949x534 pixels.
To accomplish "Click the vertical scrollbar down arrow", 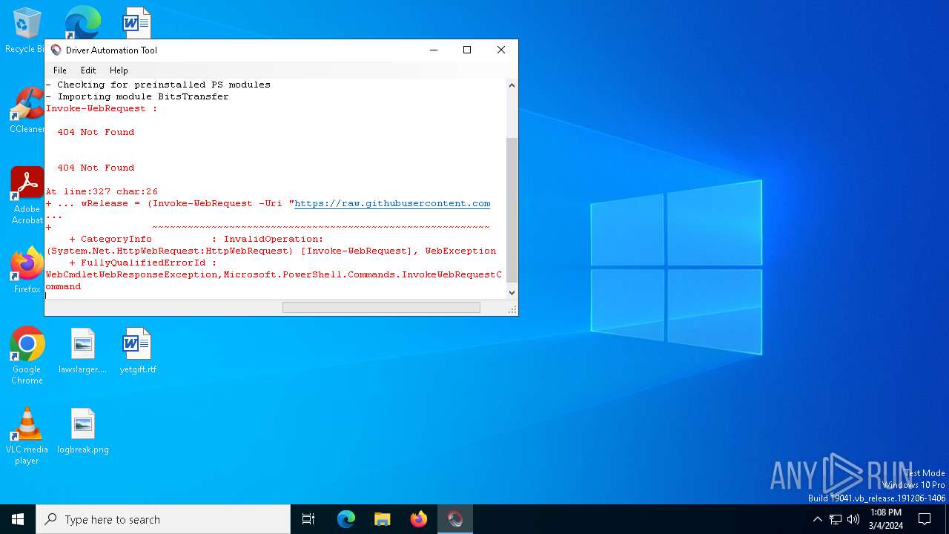I will coord(512,293).
